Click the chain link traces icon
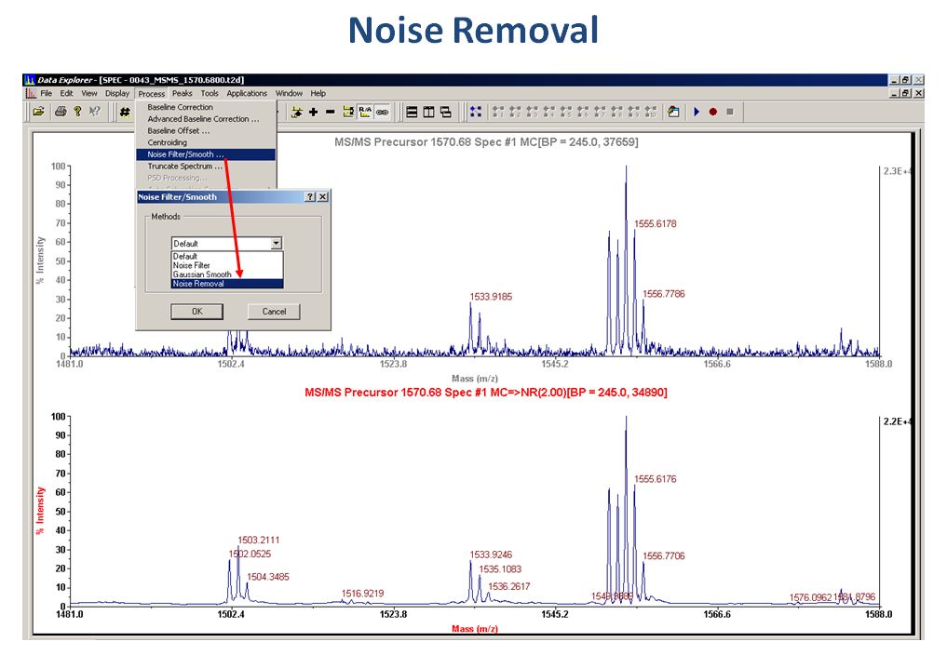This screenshot has height=655, width=947. click(382, 112)
